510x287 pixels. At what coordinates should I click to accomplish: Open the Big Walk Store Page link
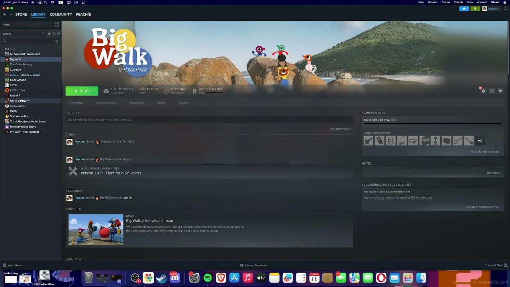pyautogui.click(x=76, y=103)
